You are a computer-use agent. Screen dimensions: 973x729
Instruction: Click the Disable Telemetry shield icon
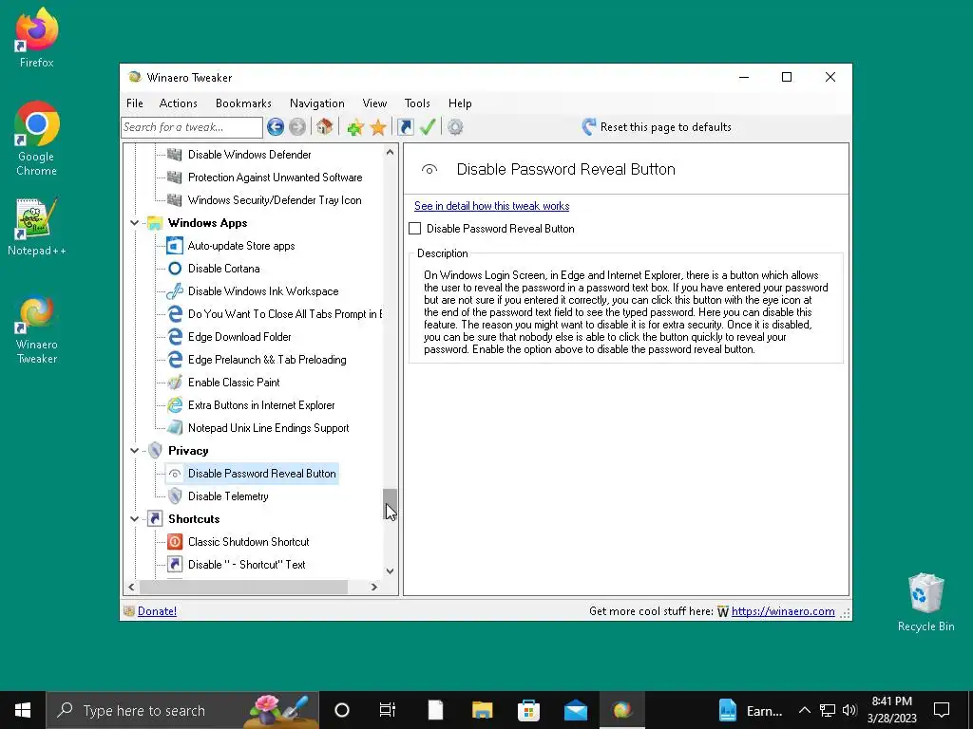(x=175, y=495)
